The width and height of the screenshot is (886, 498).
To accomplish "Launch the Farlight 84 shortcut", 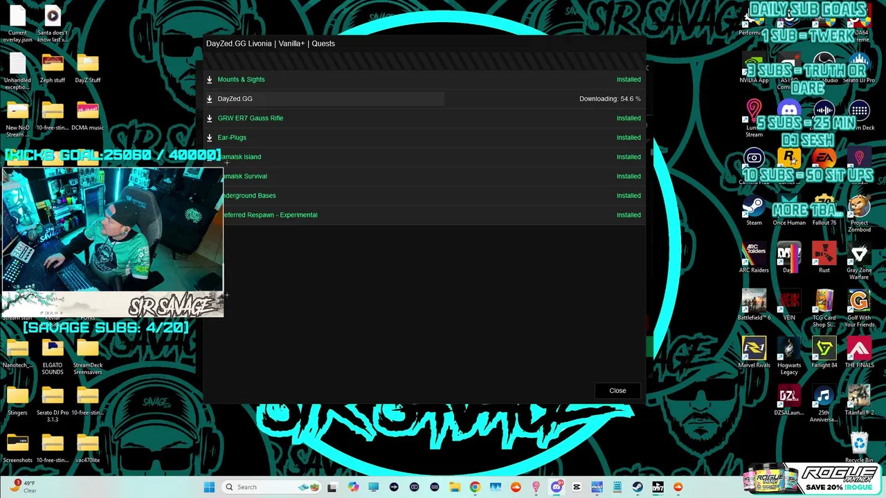I will pyautogui.click(x=824, y=353).
